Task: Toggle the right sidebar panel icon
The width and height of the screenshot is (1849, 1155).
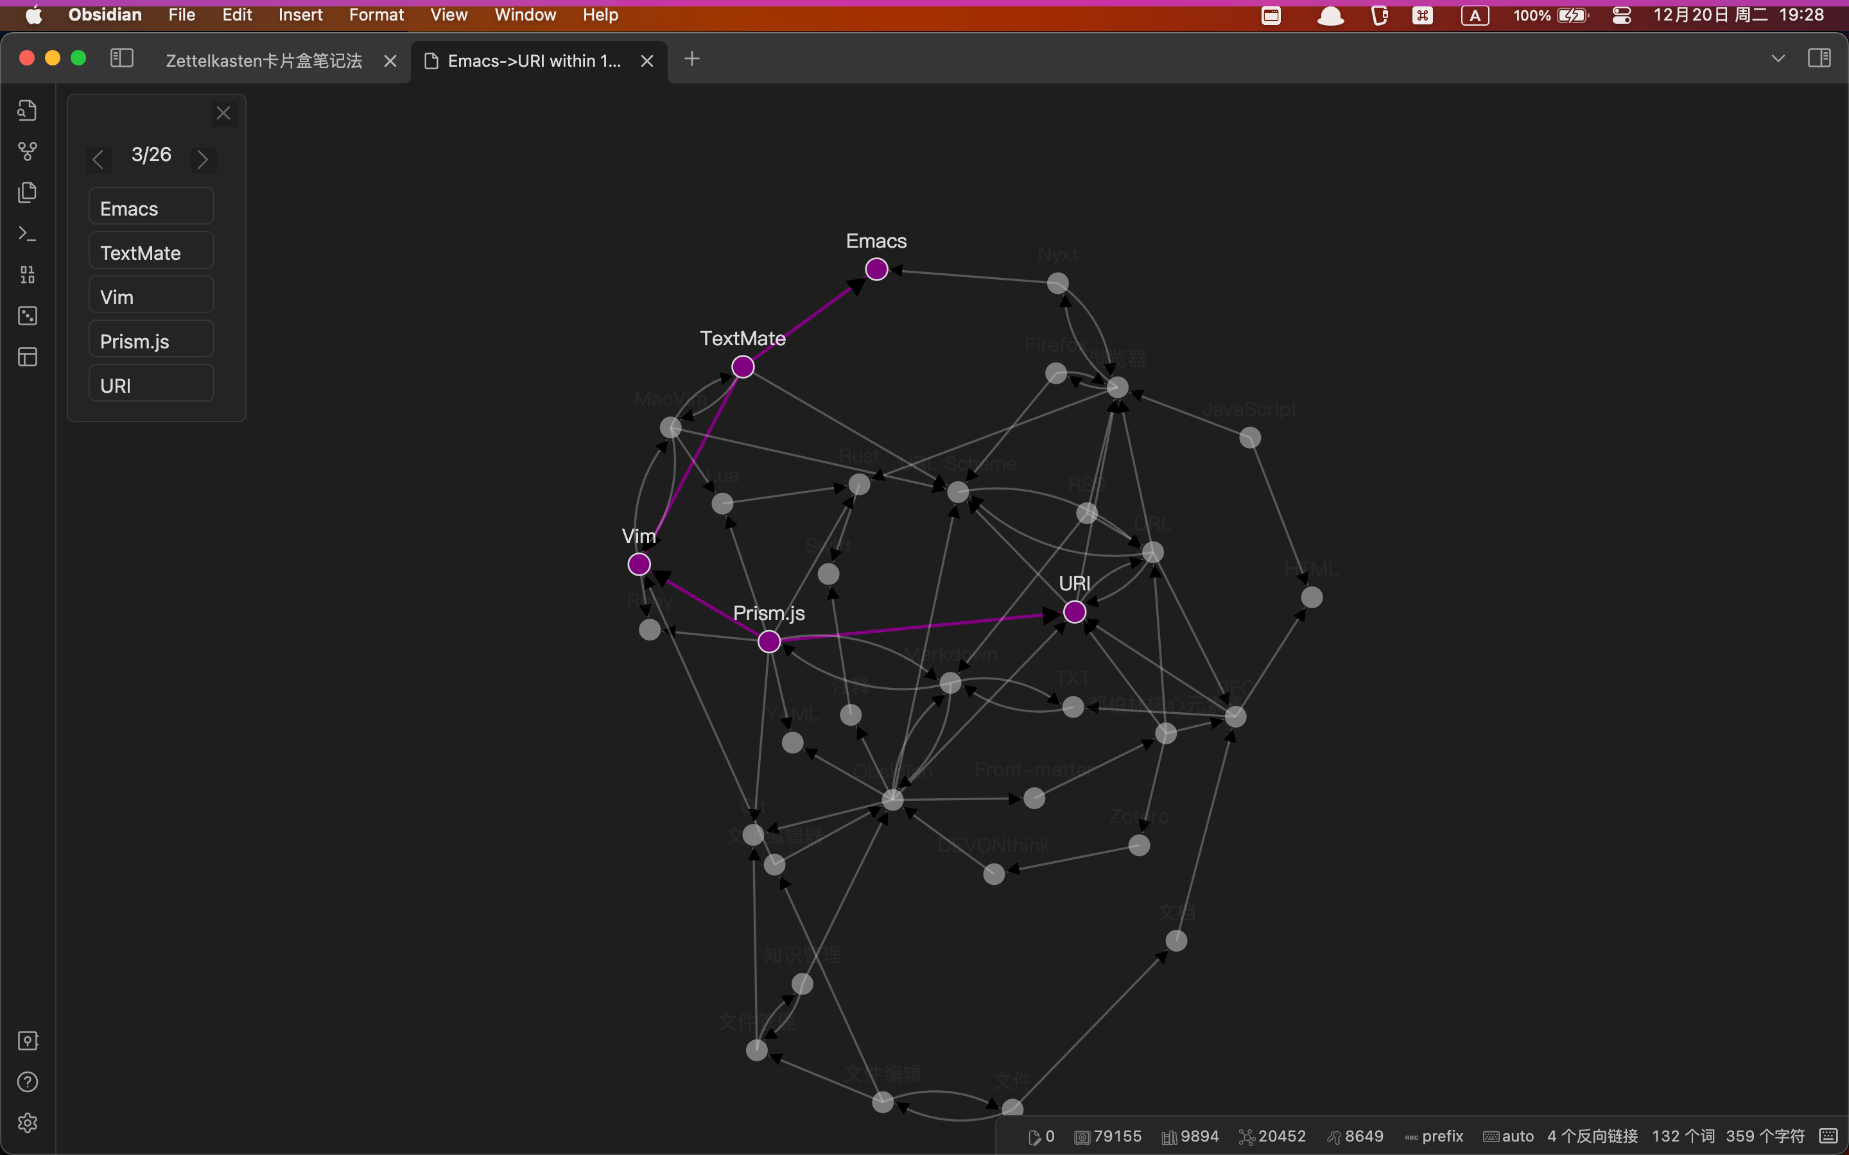Action: tap(1821, 57)
